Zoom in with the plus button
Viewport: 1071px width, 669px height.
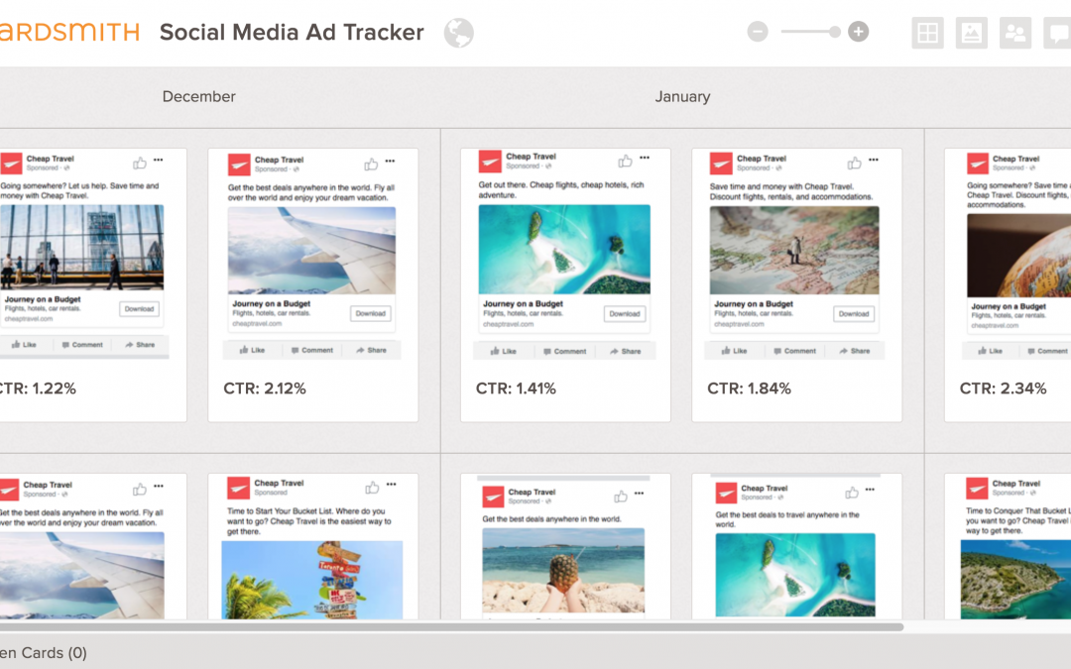coord(858,32)
